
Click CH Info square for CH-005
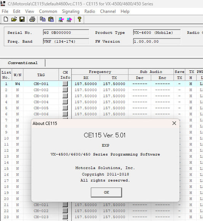point(65,108)
